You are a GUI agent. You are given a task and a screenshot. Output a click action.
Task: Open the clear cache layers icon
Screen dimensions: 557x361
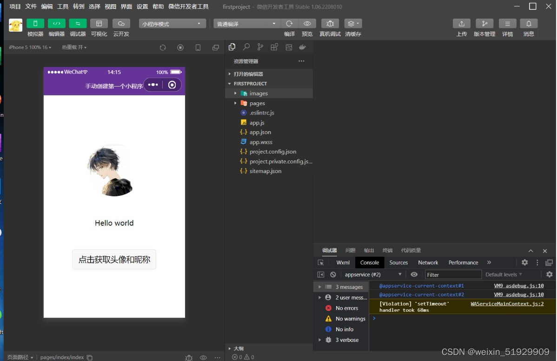coord(353,23)
